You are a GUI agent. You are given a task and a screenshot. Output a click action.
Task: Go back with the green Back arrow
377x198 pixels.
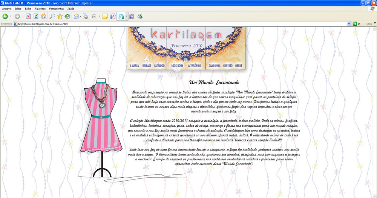click(5, 16)
